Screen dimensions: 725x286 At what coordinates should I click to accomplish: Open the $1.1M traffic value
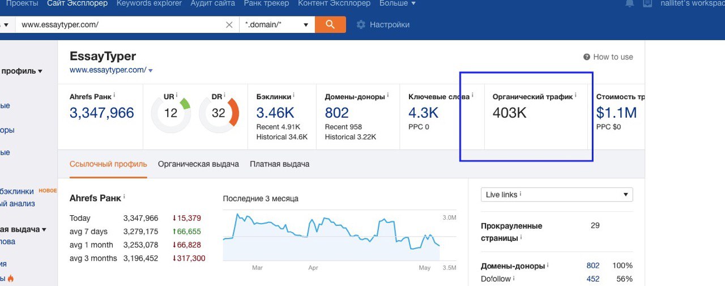pyautogui.click(x=616, y=113)
